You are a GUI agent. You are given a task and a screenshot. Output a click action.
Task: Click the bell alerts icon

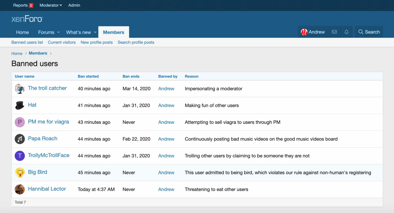[x=347, y=32]
